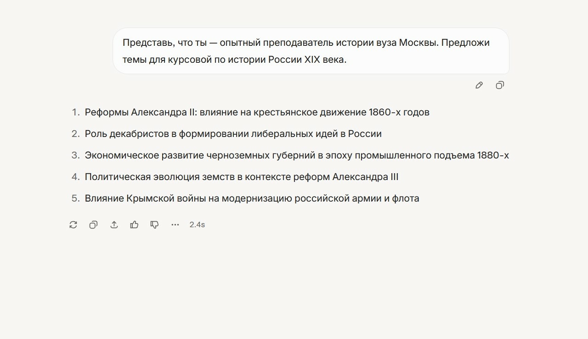Edit the prompt using the pencil icon
The width and height of the screenshot is (588, 339).
479,85
